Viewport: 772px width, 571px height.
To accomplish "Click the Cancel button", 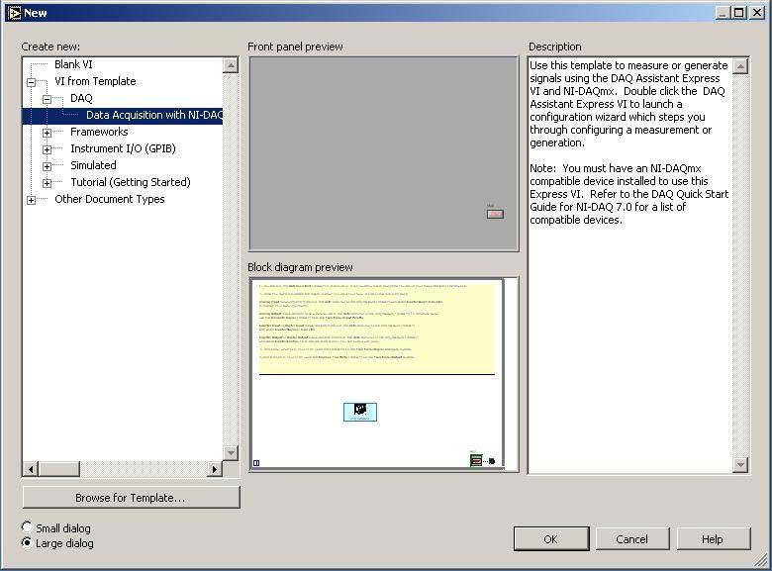I will [x=632, y=539].
